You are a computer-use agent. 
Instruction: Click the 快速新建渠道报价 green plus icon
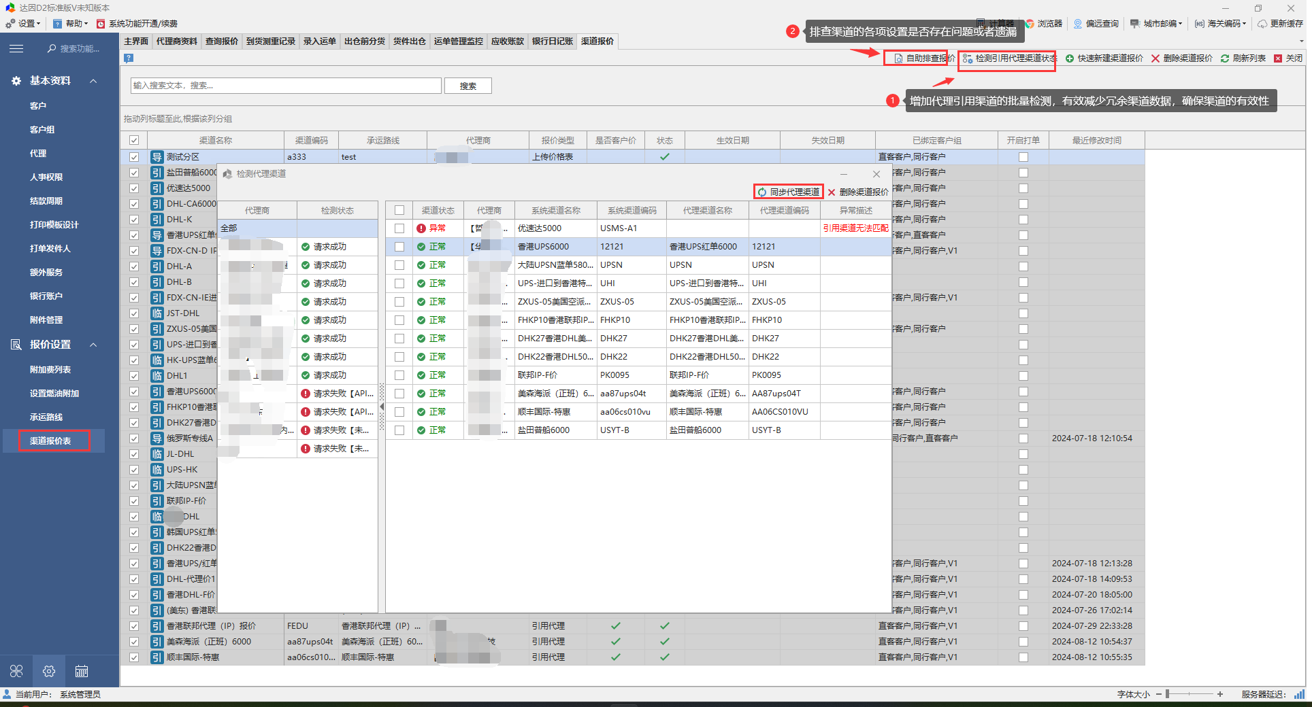pos(1070,58)
